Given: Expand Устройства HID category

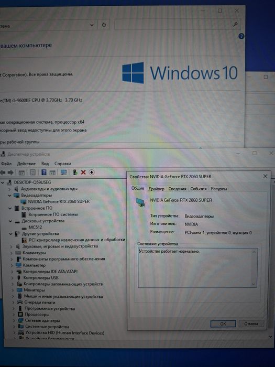Looking at the screenshot, I should (x=15, y=333).
